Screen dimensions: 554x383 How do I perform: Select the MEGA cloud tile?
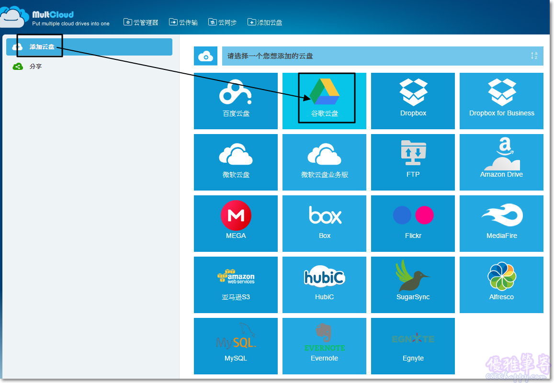coord(236,223)
